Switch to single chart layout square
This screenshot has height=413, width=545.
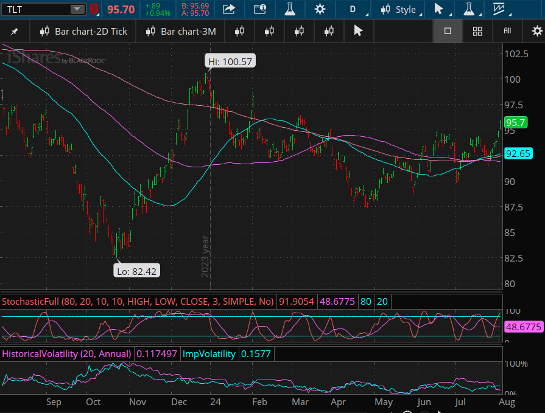pos(448,31)
